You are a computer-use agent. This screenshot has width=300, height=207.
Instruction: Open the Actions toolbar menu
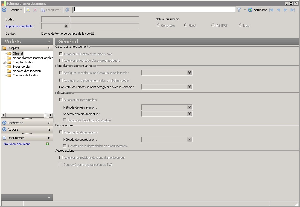click(x=16, y=10)
